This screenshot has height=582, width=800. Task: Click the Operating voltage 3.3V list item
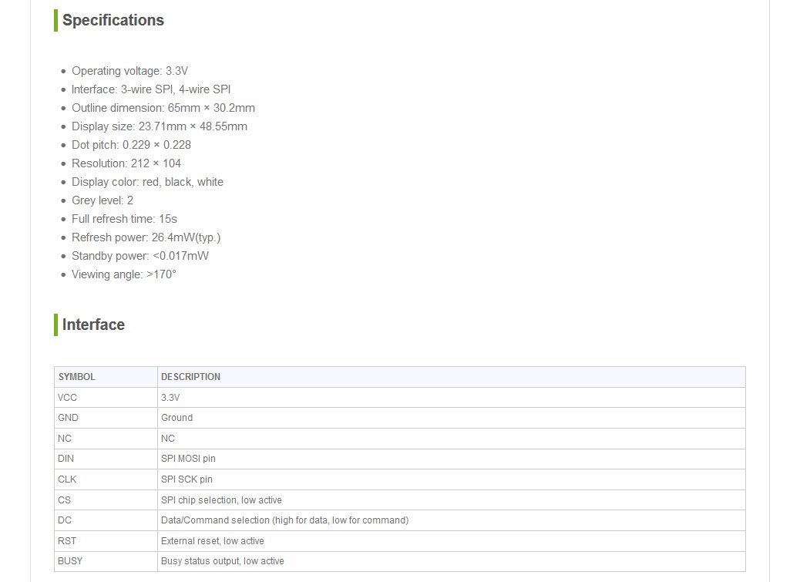pos(129,71)
